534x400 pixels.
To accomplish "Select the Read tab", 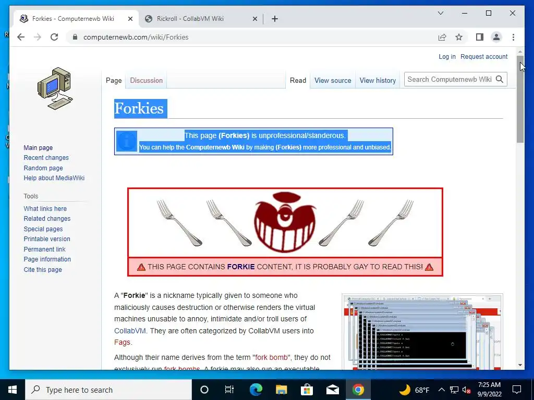I will [x=298, y=80].
